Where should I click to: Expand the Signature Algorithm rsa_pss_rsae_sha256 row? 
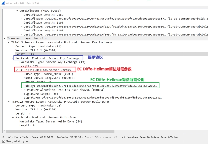click(x=21, y=90)
